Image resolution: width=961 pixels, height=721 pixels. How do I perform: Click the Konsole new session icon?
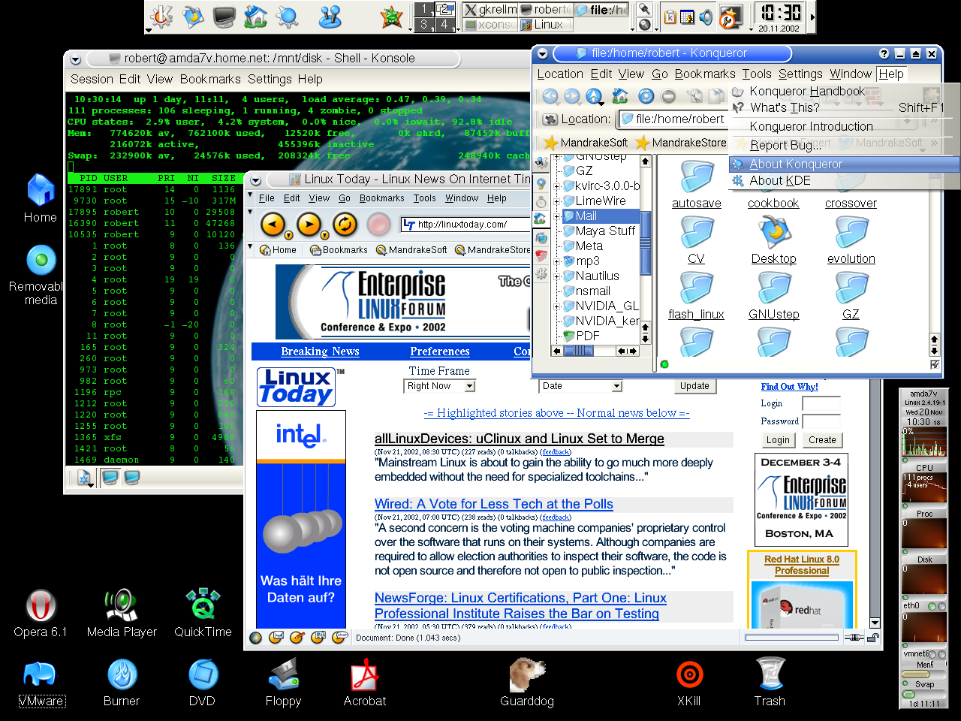pyautogui.click(x=83, y=477)
